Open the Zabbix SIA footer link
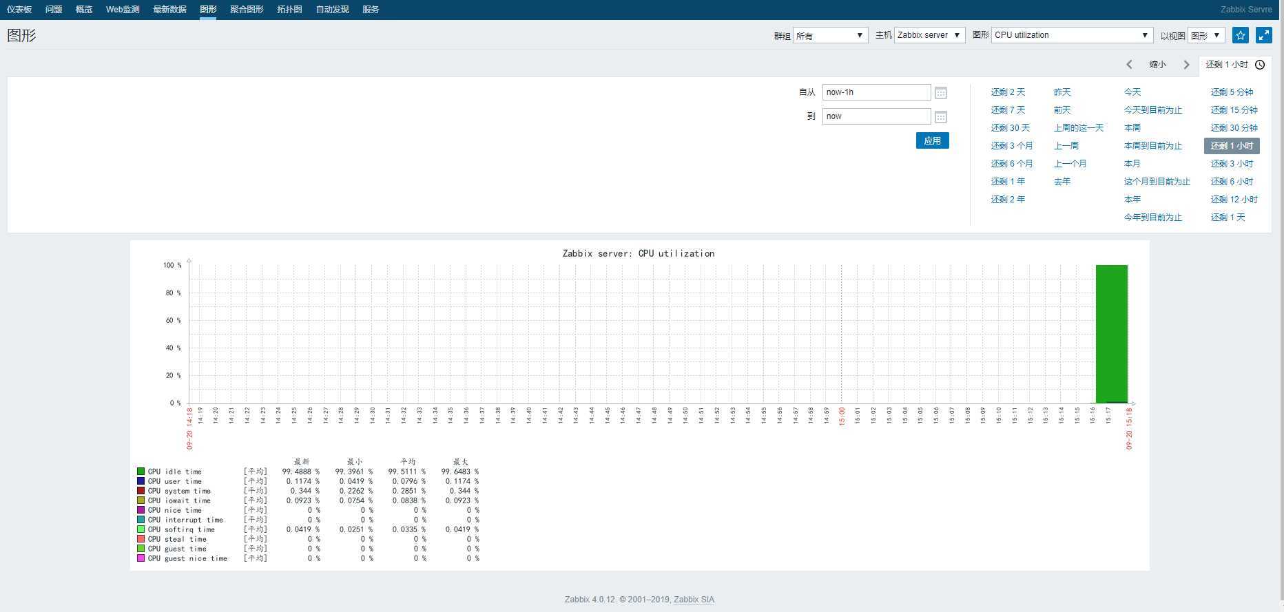This screenshot has width=1284, height=612. pyautogui.click(x=694, y=600)
